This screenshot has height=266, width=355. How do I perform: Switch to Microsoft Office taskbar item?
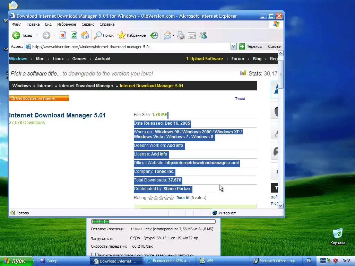click(x=276, y=261)
